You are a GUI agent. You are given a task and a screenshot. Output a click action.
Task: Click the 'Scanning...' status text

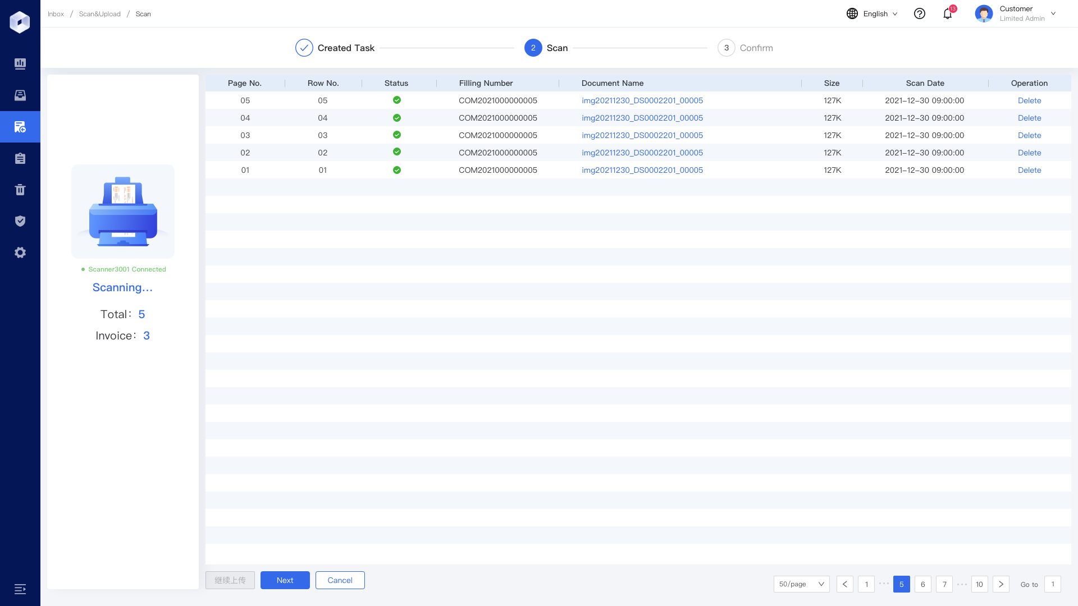(122, 287)
